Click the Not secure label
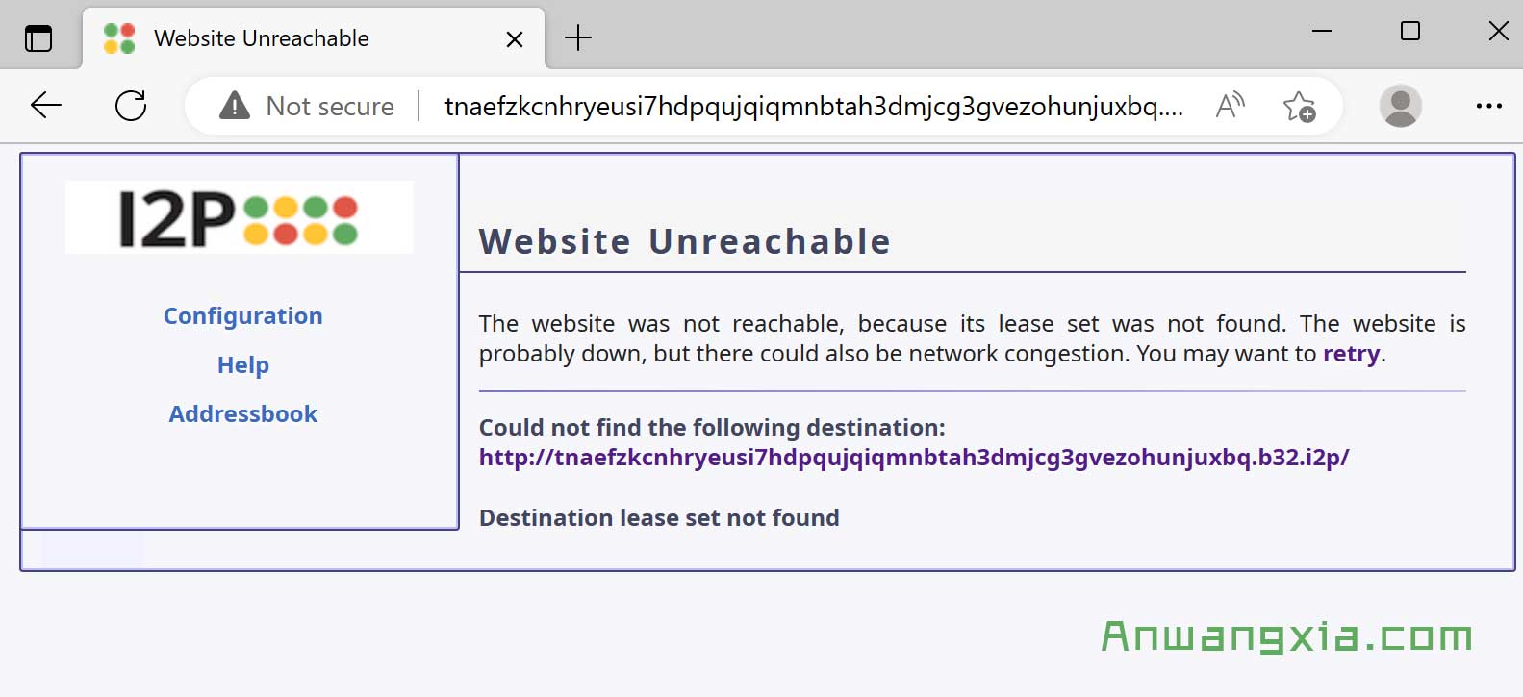The height and width of the screenshot is (697, 1523). click(330, 106)
